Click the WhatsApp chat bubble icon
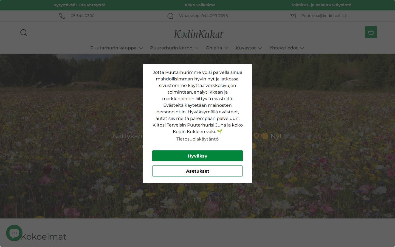 (x=170, y=16)
